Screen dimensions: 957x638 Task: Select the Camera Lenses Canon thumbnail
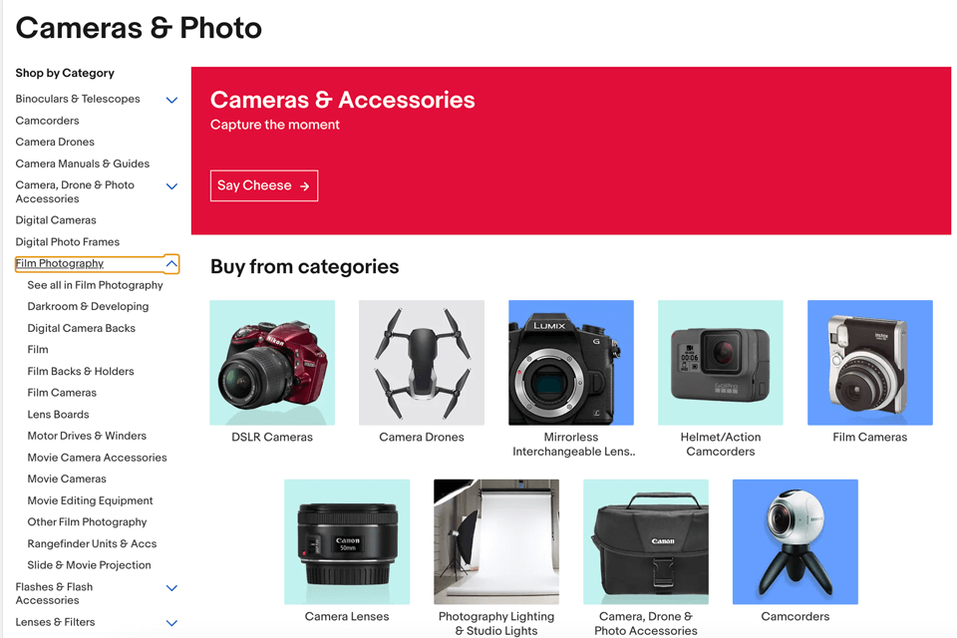click(347, 541)
